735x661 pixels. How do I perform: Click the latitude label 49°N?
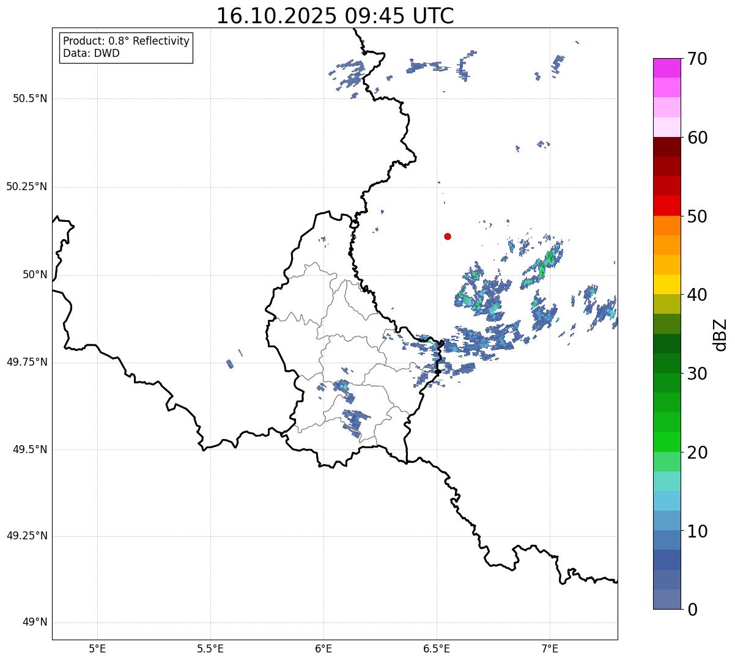[x=35, y=622]
